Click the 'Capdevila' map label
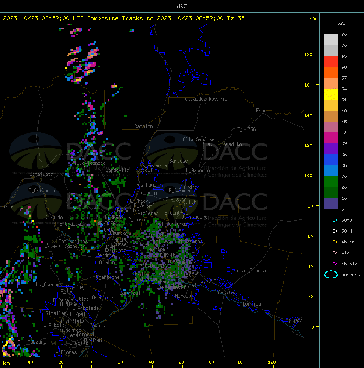This screenshot has height=368, width=364. (117, 170)
